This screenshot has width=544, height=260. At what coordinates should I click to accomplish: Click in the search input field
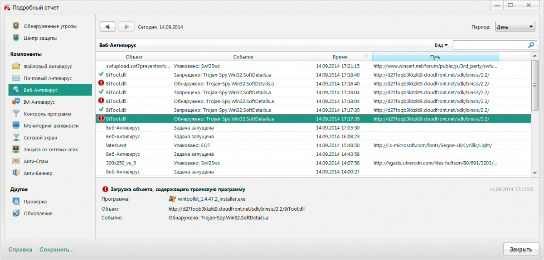click(x=490, y=45)
